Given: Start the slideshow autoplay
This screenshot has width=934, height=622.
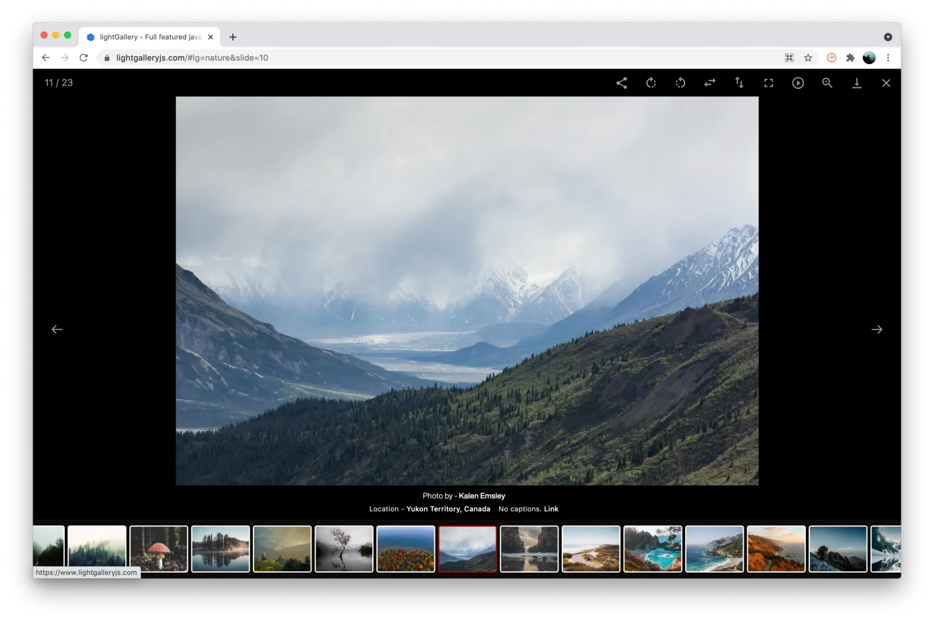Looking at the screenshot, I should (798, 83).
